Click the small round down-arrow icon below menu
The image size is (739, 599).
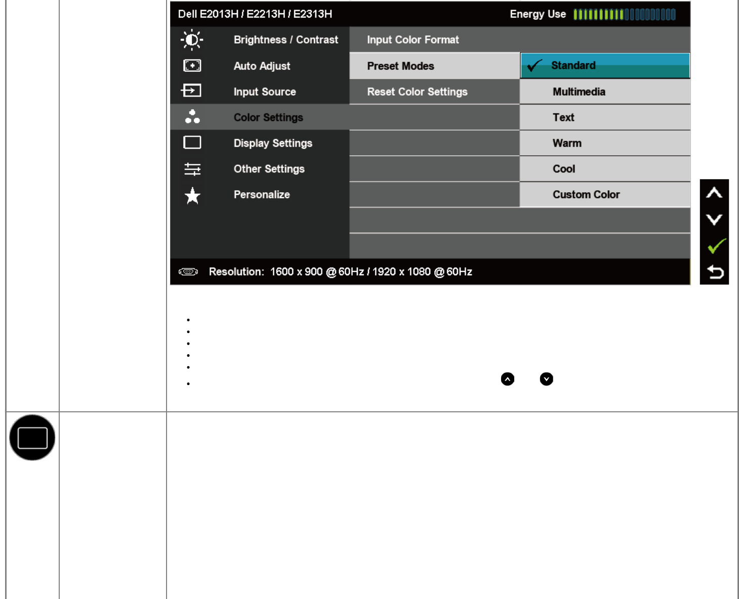(x=547, y=379)
